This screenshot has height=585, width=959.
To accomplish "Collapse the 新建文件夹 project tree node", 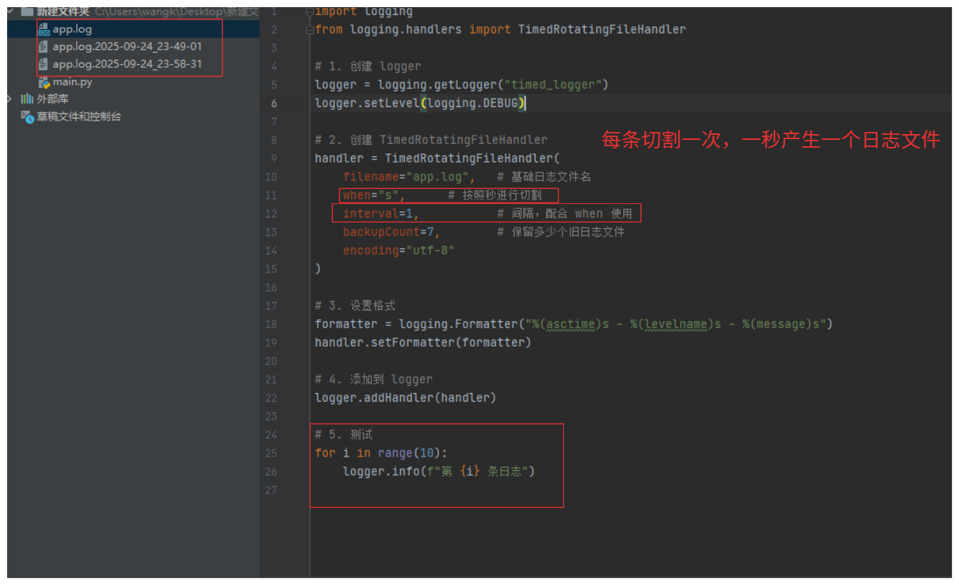I will coord(11,11).
